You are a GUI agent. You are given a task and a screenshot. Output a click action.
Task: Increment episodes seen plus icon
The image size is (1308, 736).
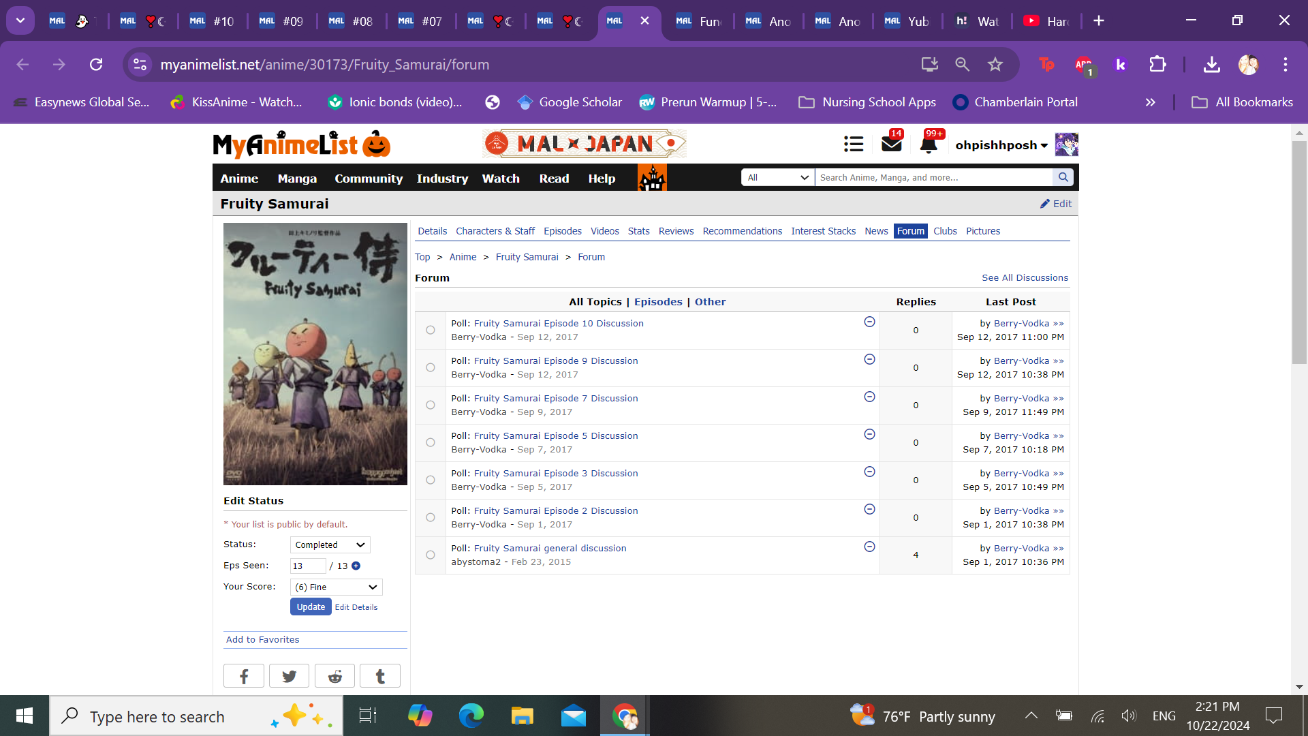tap(356, 566)
